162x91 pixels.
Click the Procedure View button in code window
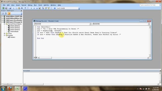[34, 58]
